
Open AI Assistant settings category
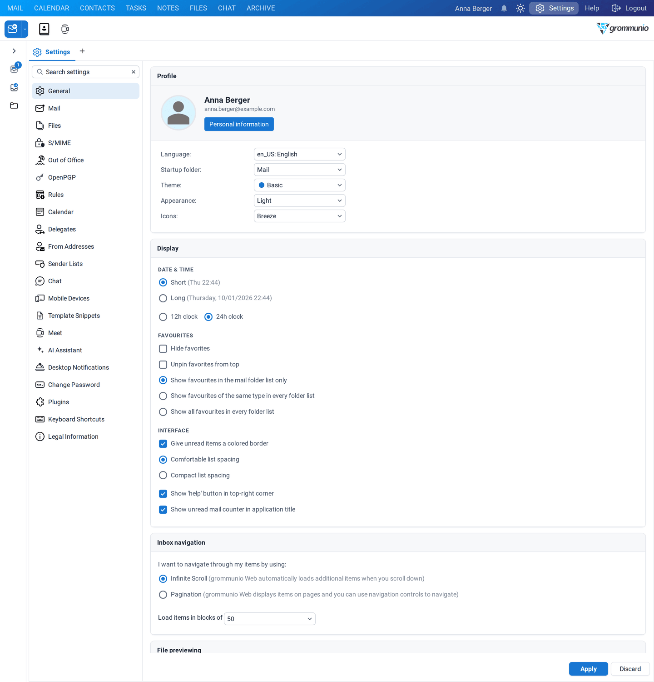(x=85, y=350)
